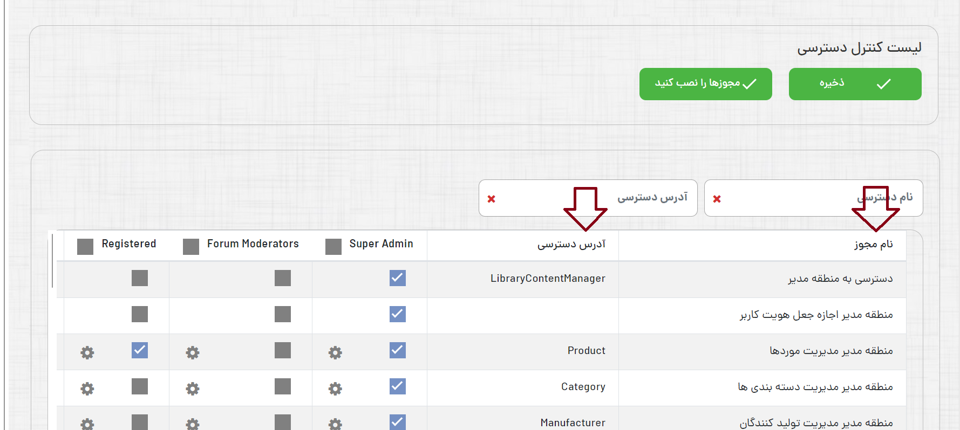The height and width of the screenshot is (430, 960).
Task: Focus the نام دسترسی filter input
Action: click(x=813, y=198)
